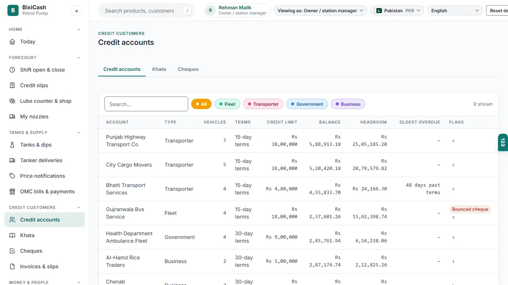Switch to the Cheques tab
508x285 pixels.
tap(188, 69)
